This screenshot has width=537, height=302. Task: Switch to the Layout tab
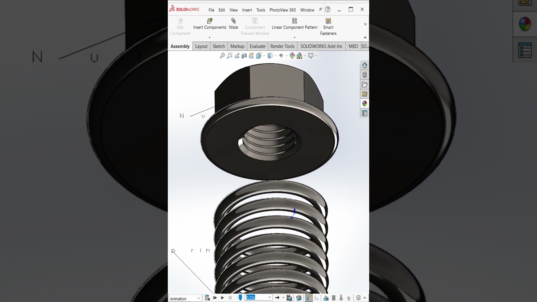click(x=201, y=46)
